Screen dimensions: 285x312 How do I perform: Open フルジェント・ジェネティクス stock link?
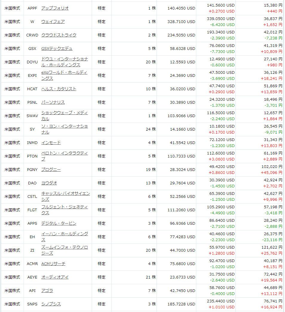[65, 210]
